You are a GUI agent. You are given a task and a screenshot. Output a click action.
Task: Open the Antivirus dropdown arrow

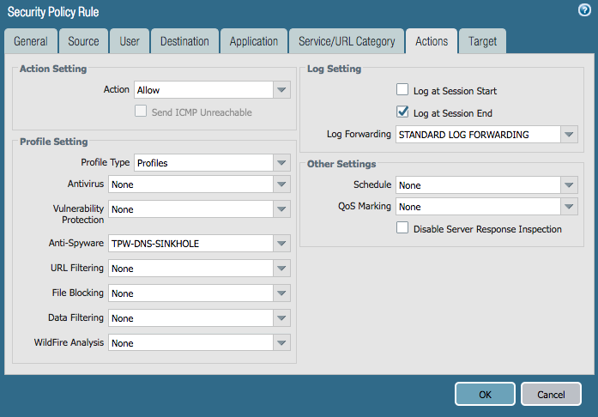pos(281,184)
